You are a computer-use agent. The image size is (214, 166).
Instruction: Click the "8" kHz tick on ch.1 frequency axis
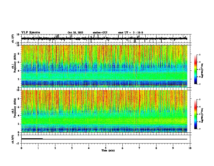coord(19,54)
